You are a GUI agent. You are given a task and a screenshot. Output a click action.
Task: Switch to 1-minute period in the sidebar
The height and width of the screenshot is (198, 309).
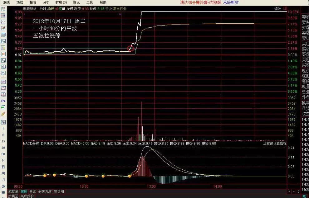pyautogui.click(x=3, y=129)
